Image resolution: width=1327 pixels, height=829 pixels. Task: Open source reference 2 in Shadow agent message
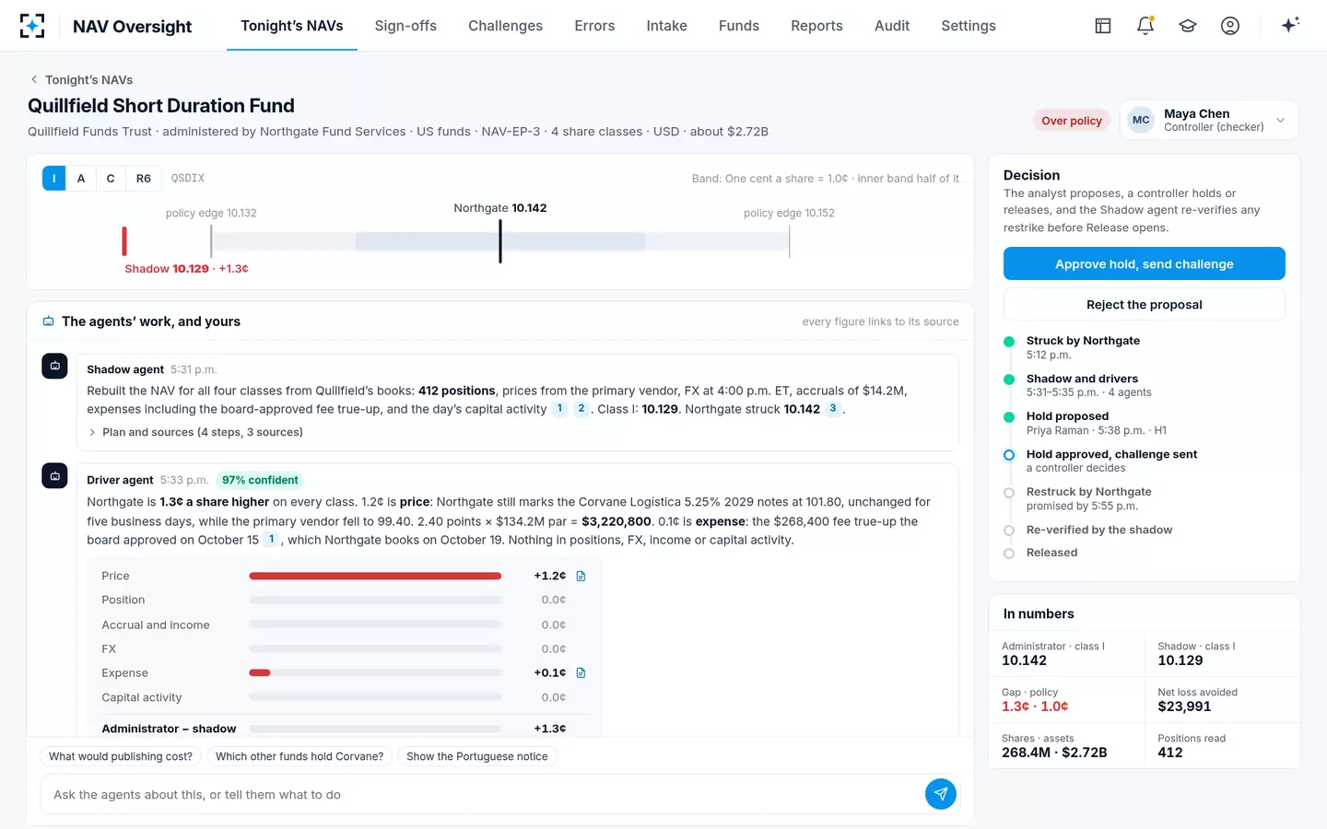[x=581, y=408]
